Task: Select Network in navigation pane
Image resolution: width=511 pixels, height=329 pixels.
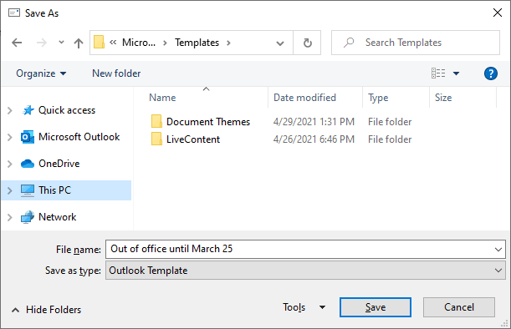Action: pos(58,217)
